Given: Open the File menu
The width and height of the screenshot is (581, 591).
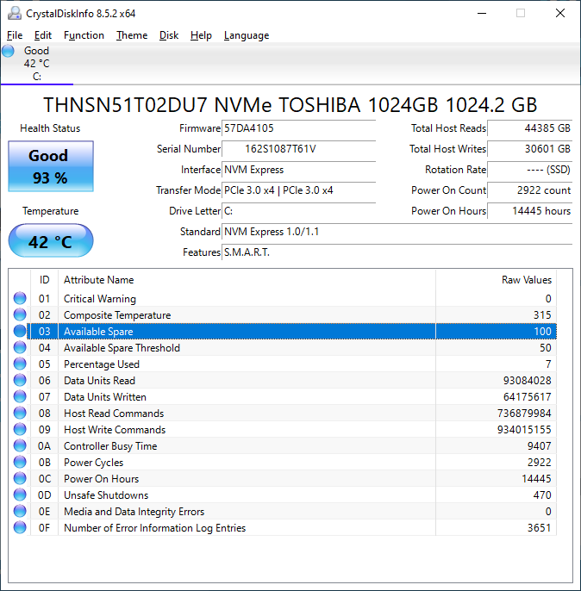Looking at the screenshot, I should coord(15,35).
